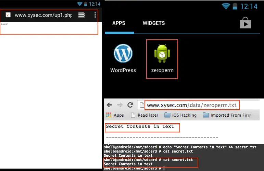This screenshot has width=264, height=171.
Task: Expand the iOS Hacking bookmarks folder
Action: [x=180, y=115]
